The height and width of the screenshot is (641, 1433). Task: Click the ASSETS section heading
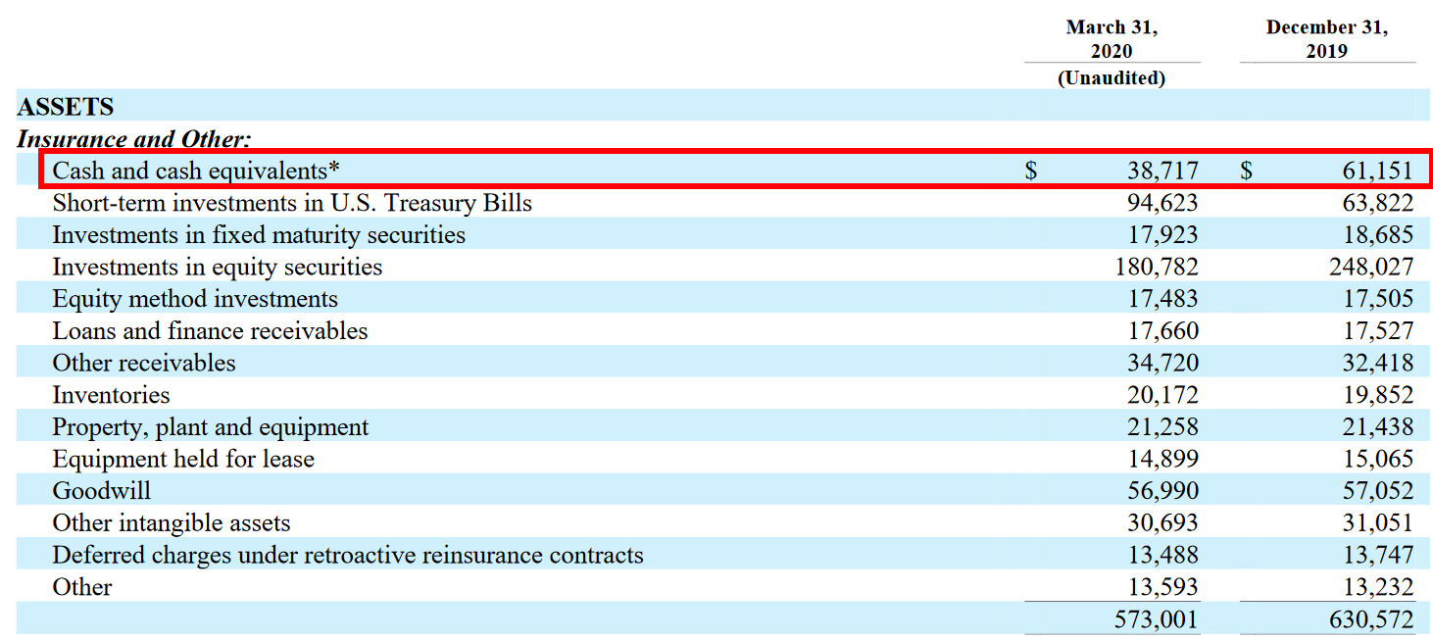point(66,107)
